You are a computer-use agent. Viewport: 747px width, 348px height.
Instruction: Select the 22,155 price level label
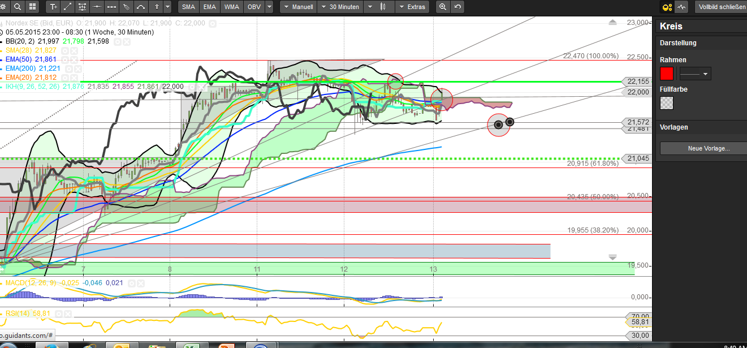[x=637, y=81]
